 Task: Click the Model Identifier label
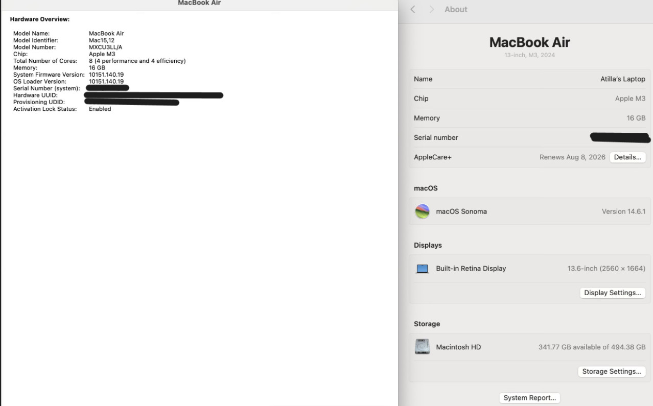36,40
